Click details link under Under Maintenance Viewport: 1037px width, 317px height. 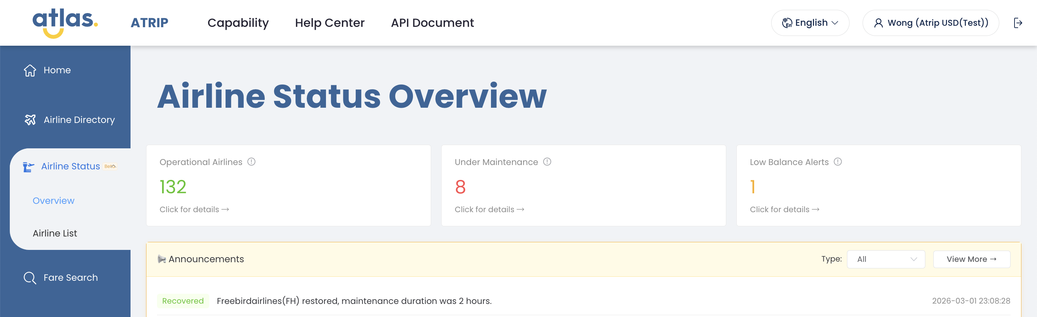point(489,209)
